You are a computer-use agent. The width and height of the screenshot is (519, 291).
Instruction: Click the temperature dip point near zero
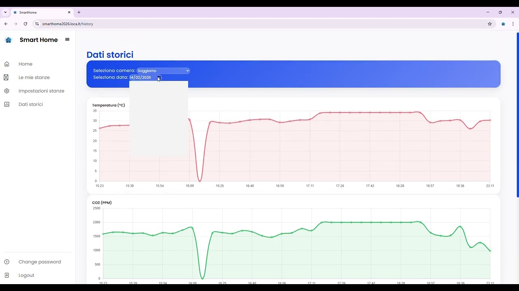coord(199,180)
